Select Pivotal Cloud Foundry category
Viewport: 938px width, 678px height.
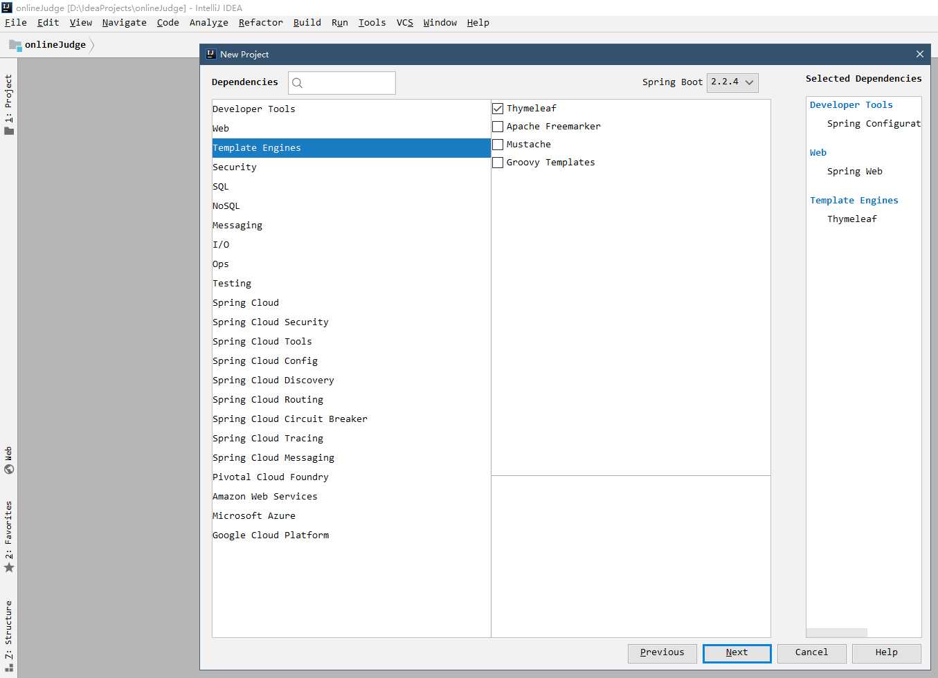tap(351, 477)
